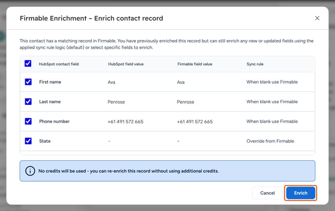Click the No credits will be used message
Image resolution: width=335 pixels, height=211 pixels.
129,171
